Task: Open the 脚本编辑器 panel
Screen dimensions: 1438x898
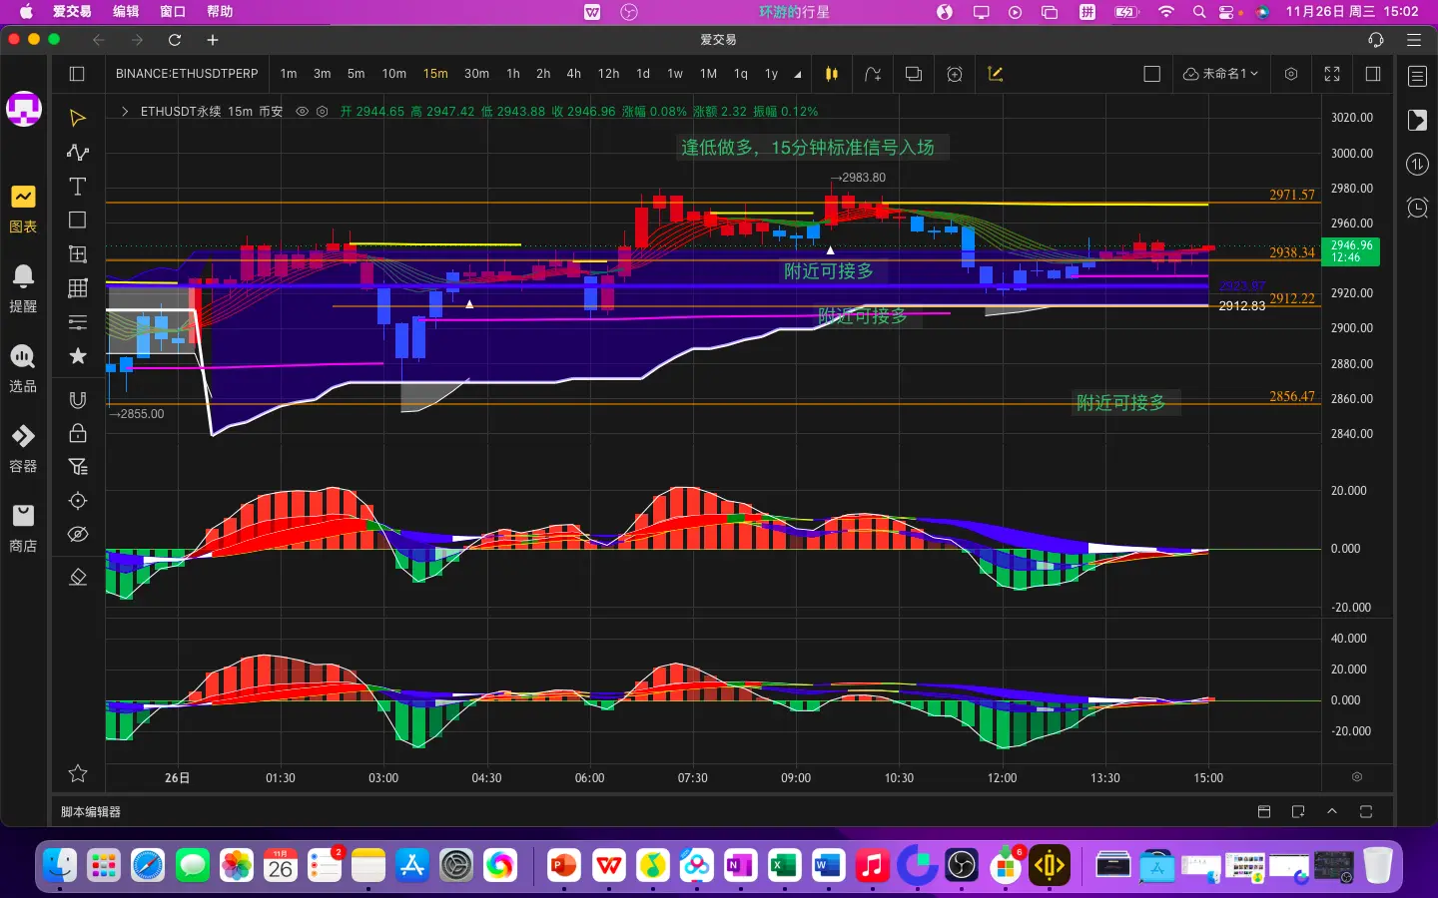Action: click(x=91, y=812)
